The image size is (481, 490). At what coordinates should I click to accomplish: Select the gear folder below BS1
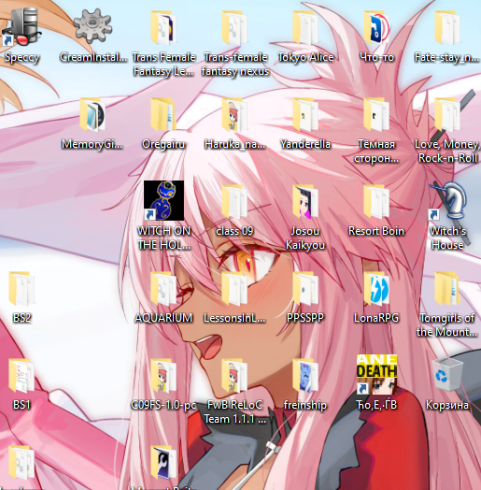[x=21, y=463]
